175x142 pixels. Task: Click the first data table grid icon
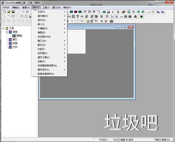[x=125, y=17]
